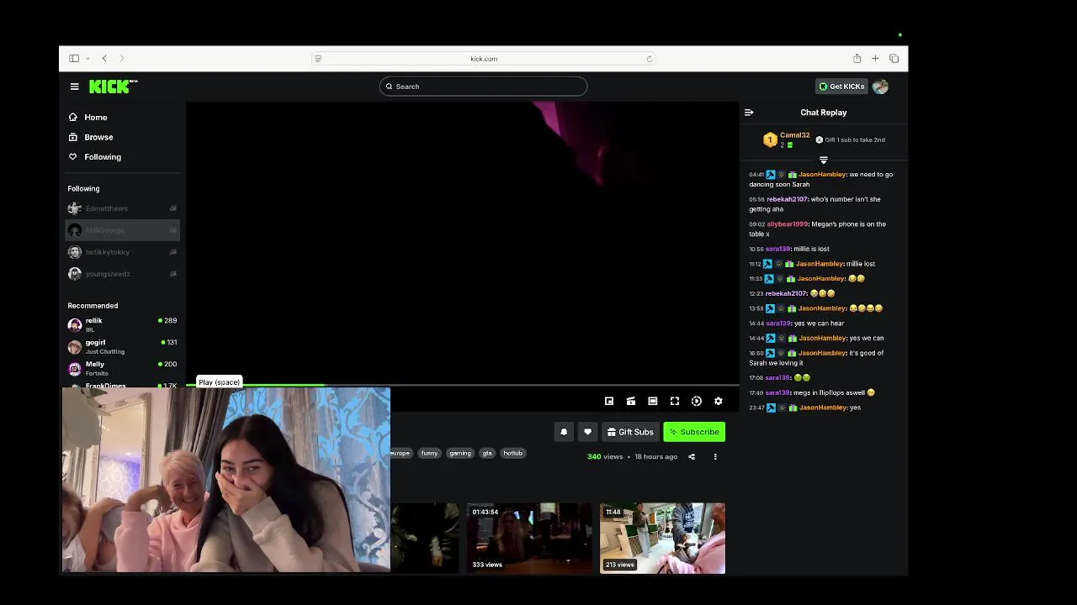Open the 11:48 video thumbnail
Image resolution: width=1077 pixels, height=605 pixels.
click(x=662, y=538)
